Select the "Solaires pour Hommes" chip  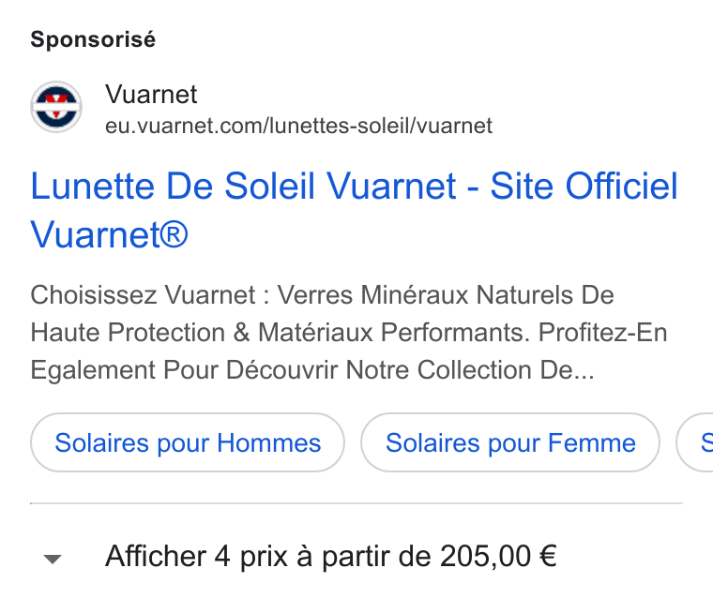(188, 442)
